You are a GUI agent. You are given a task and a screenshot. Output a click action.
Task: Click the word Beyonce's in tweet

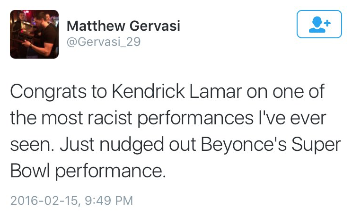(244, 145)
